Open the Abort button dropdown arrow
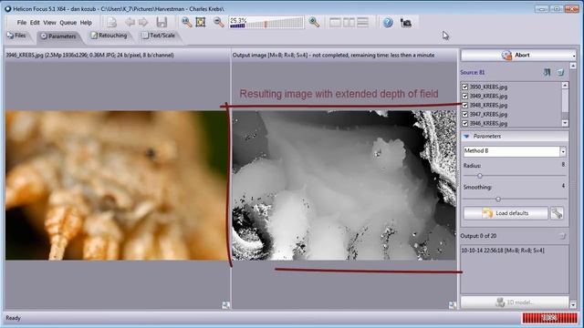 (574, 56)
